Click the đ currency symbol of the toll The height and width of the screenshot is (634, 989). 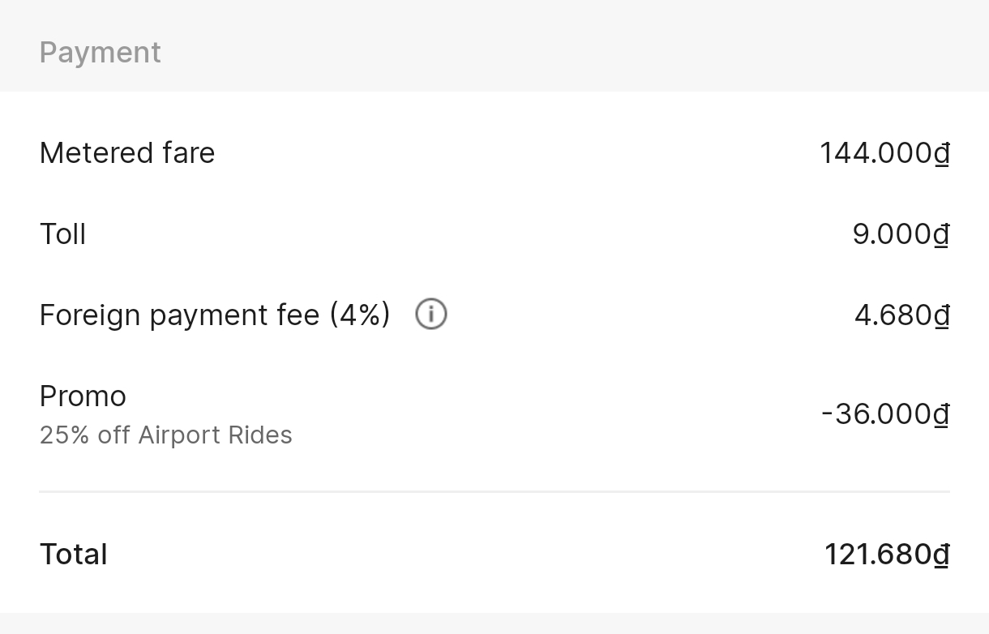941,235
